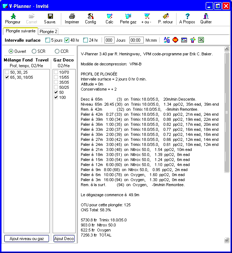The height and width of the screenshot is (253, 232).
Task: Enable the 15/55 deco gas
Action: [56, 77]
